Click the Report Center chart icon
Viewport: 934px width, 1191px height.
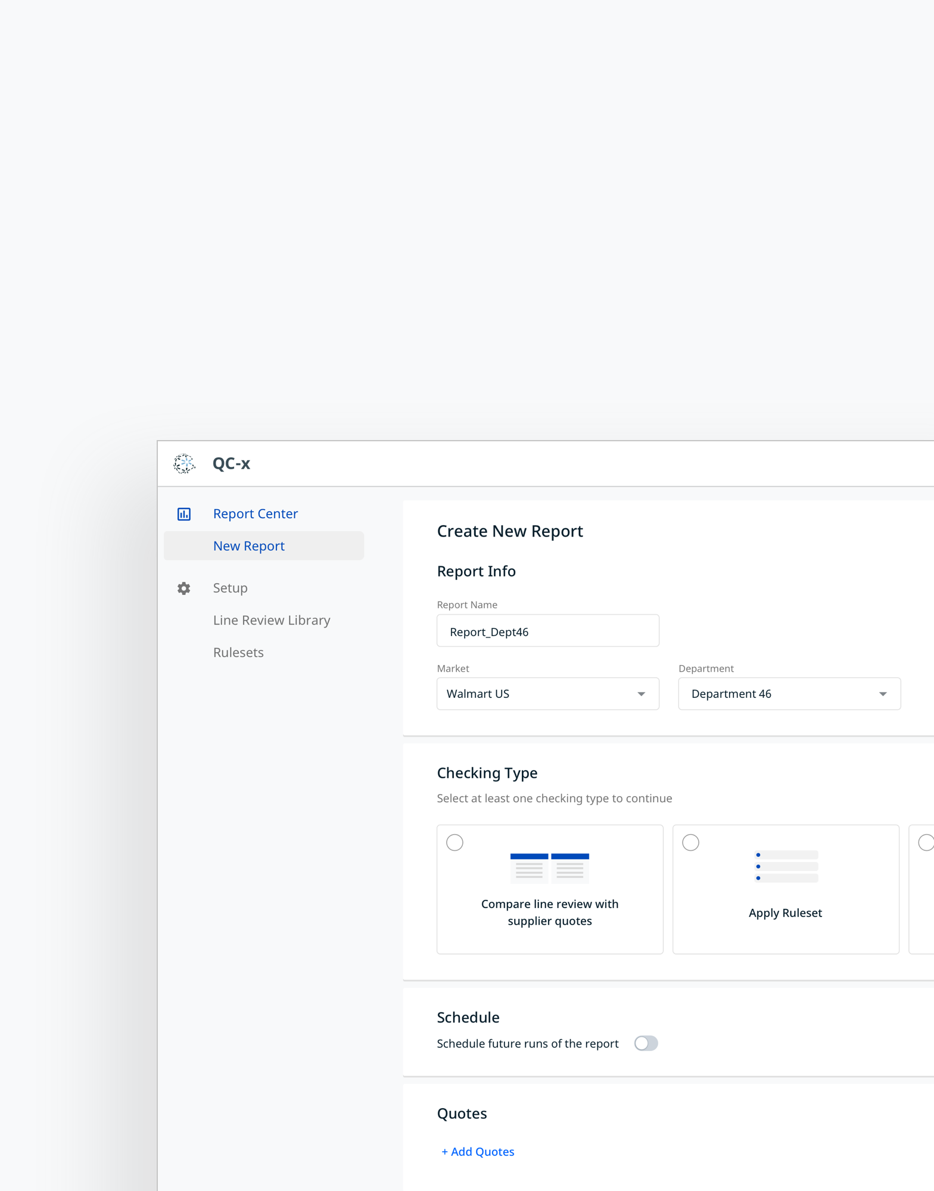click(184, 514)
